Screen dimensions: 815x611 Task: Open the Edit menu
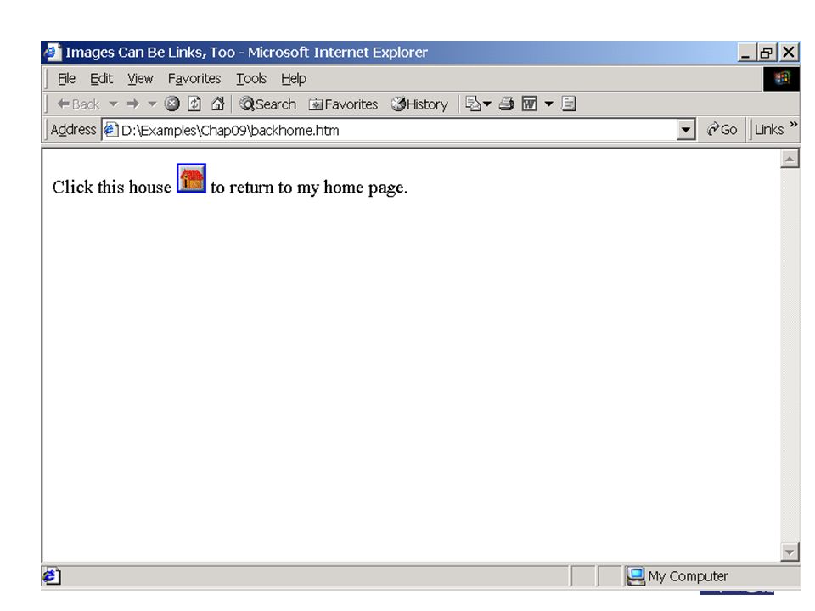pyautogui.click(x=101, y=78)
